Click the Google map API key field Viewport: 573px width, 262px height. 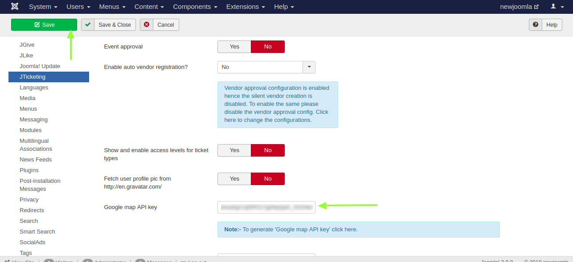point(266,207)
